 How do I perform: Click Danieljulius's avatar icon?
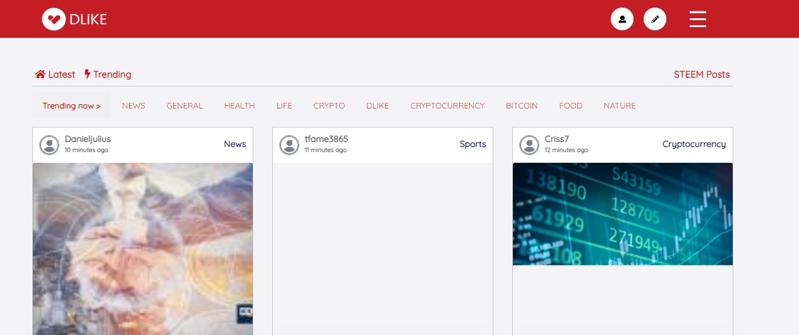[x=49, y=145]
